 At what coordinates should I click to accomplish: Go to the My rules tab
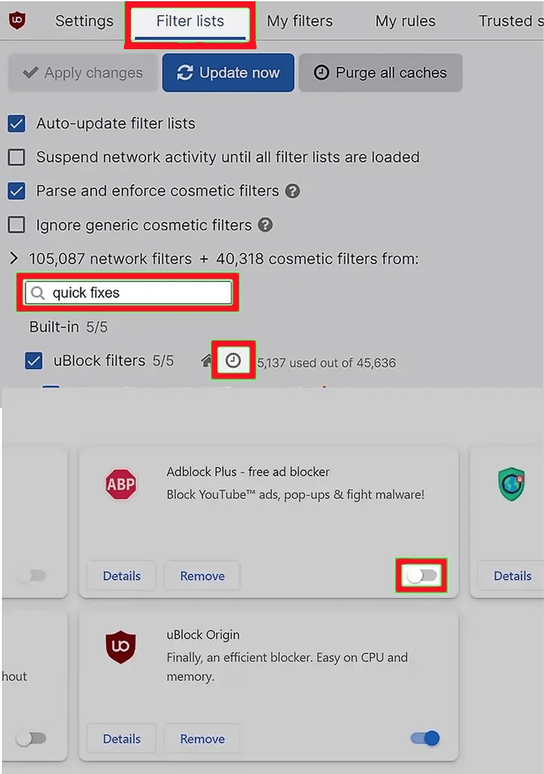tap(405, 21)
